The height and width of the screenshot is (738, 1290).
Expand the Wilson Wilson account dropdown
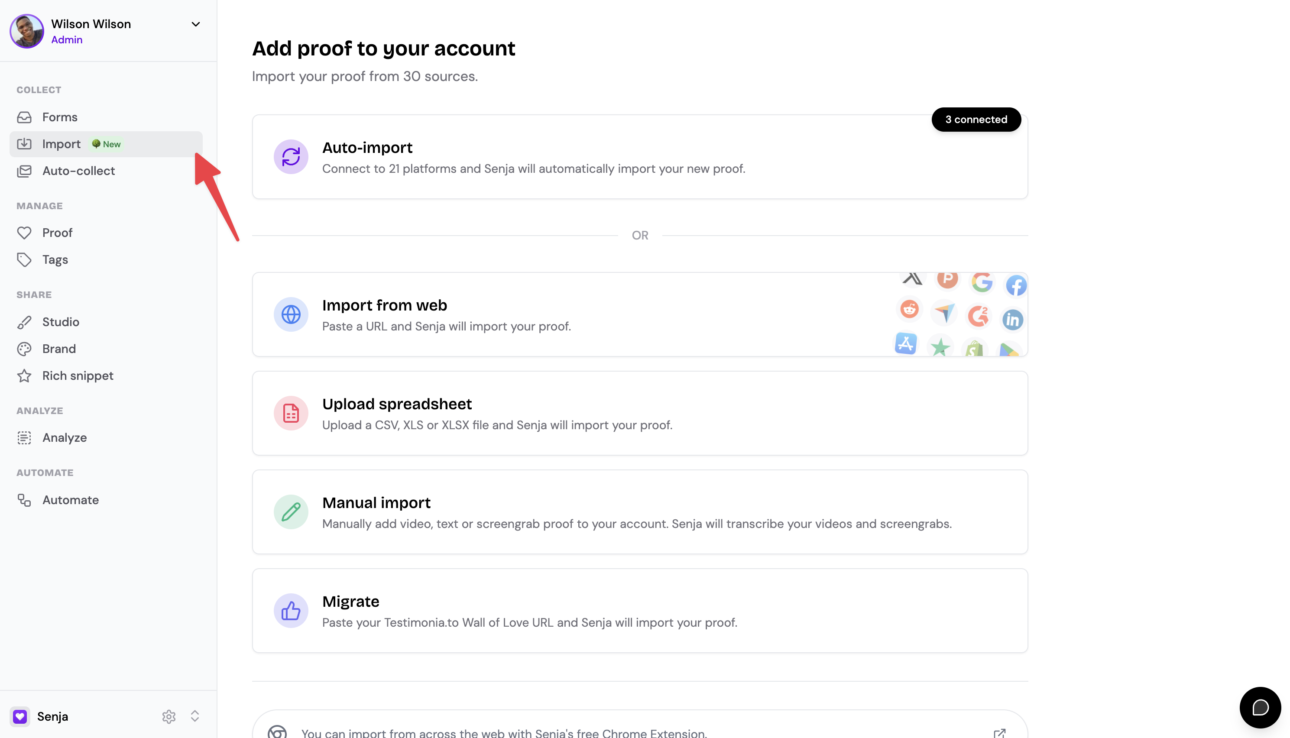196,24
